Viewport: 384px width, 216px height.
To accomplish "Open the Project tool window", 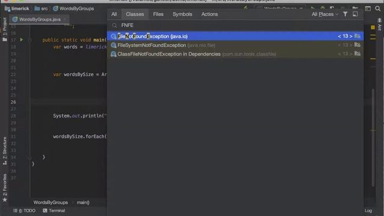I will (5, 29).
